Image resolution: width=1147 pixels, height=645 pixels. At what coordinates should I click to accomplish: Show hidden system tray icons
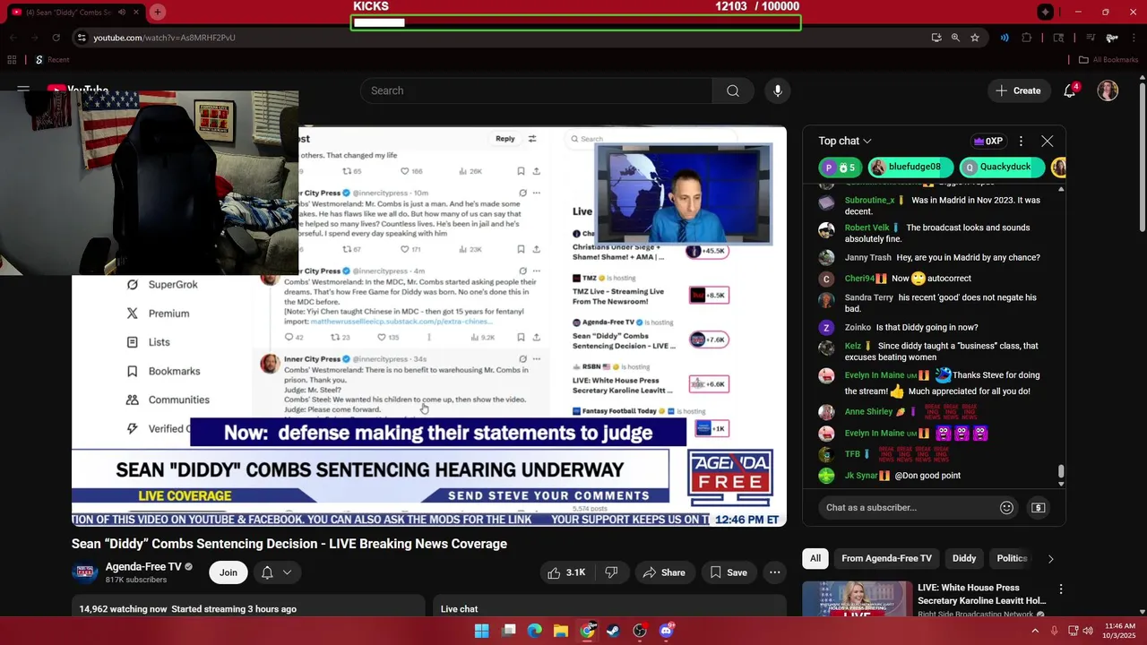coord(1035,631)
